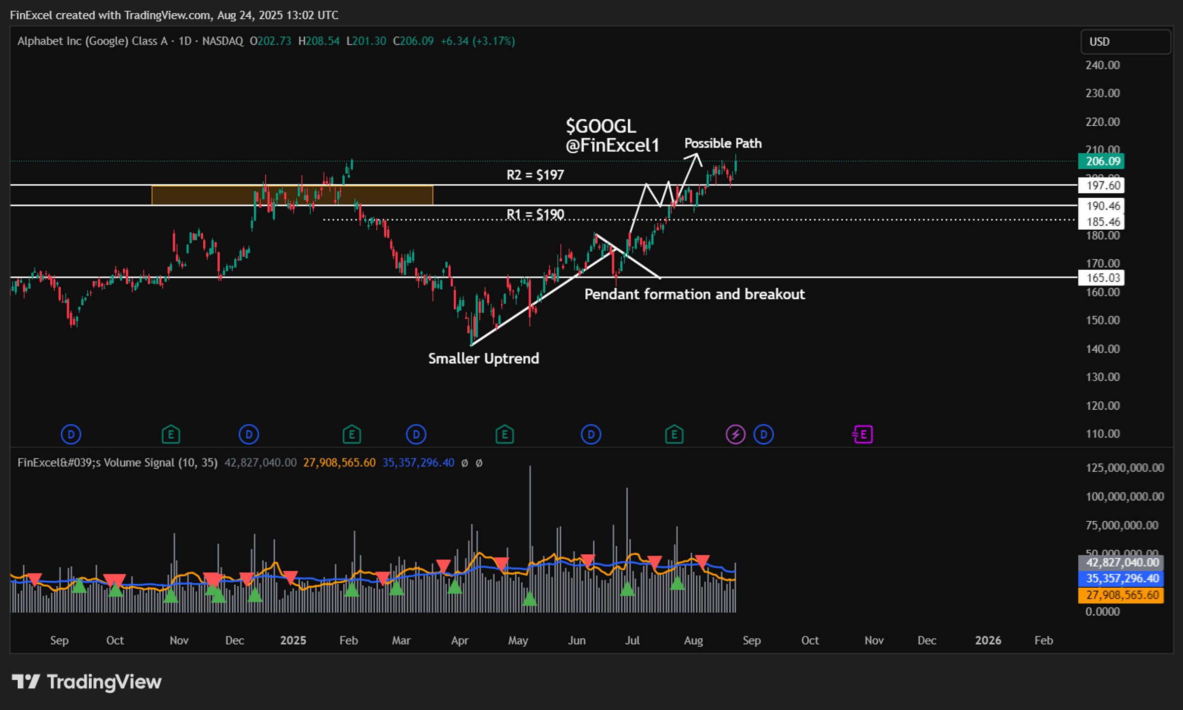Screen dimensions: 1183x710
Task: Open the purple lightning news marker
Action: [x=735, y=434]
